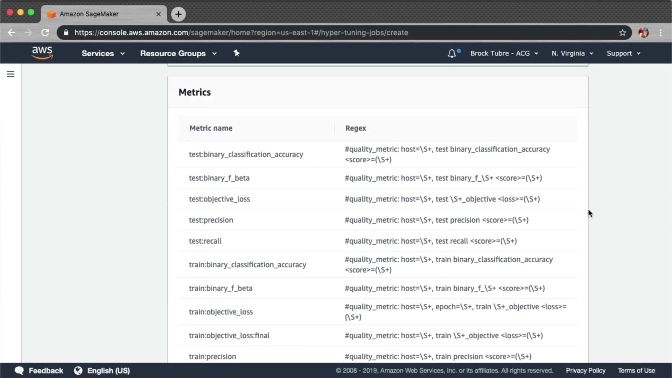Open a new browser tab
The width and height of the screenshot is (672, 378).
tap(178, 14)
